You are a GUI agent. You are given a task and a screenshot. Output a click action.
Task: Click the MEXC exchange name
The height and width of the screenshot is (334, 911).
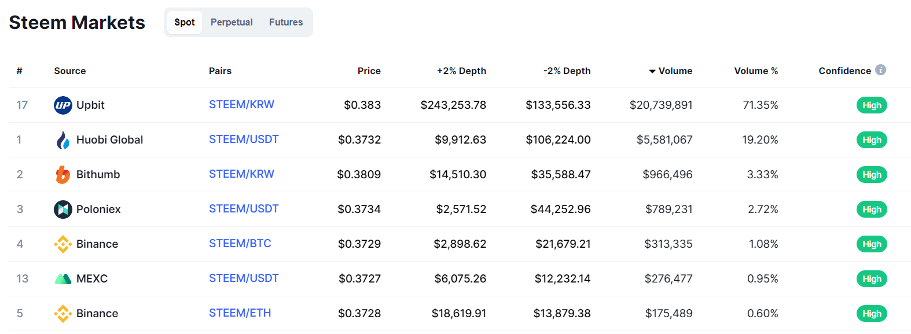(92, 279)
